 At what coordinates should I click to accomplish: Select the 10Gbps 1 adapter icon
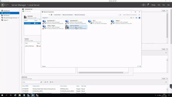click(113, 22)
